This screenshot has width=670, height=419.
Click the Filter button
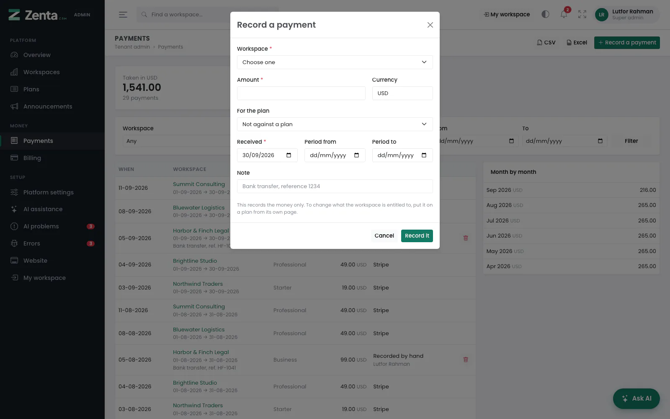pos(631,141)
